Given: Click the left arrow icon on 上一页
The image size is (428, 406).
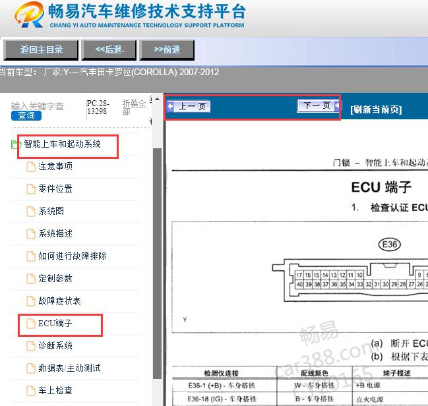Looking at the screenshot, I should [x=171, y=106].
